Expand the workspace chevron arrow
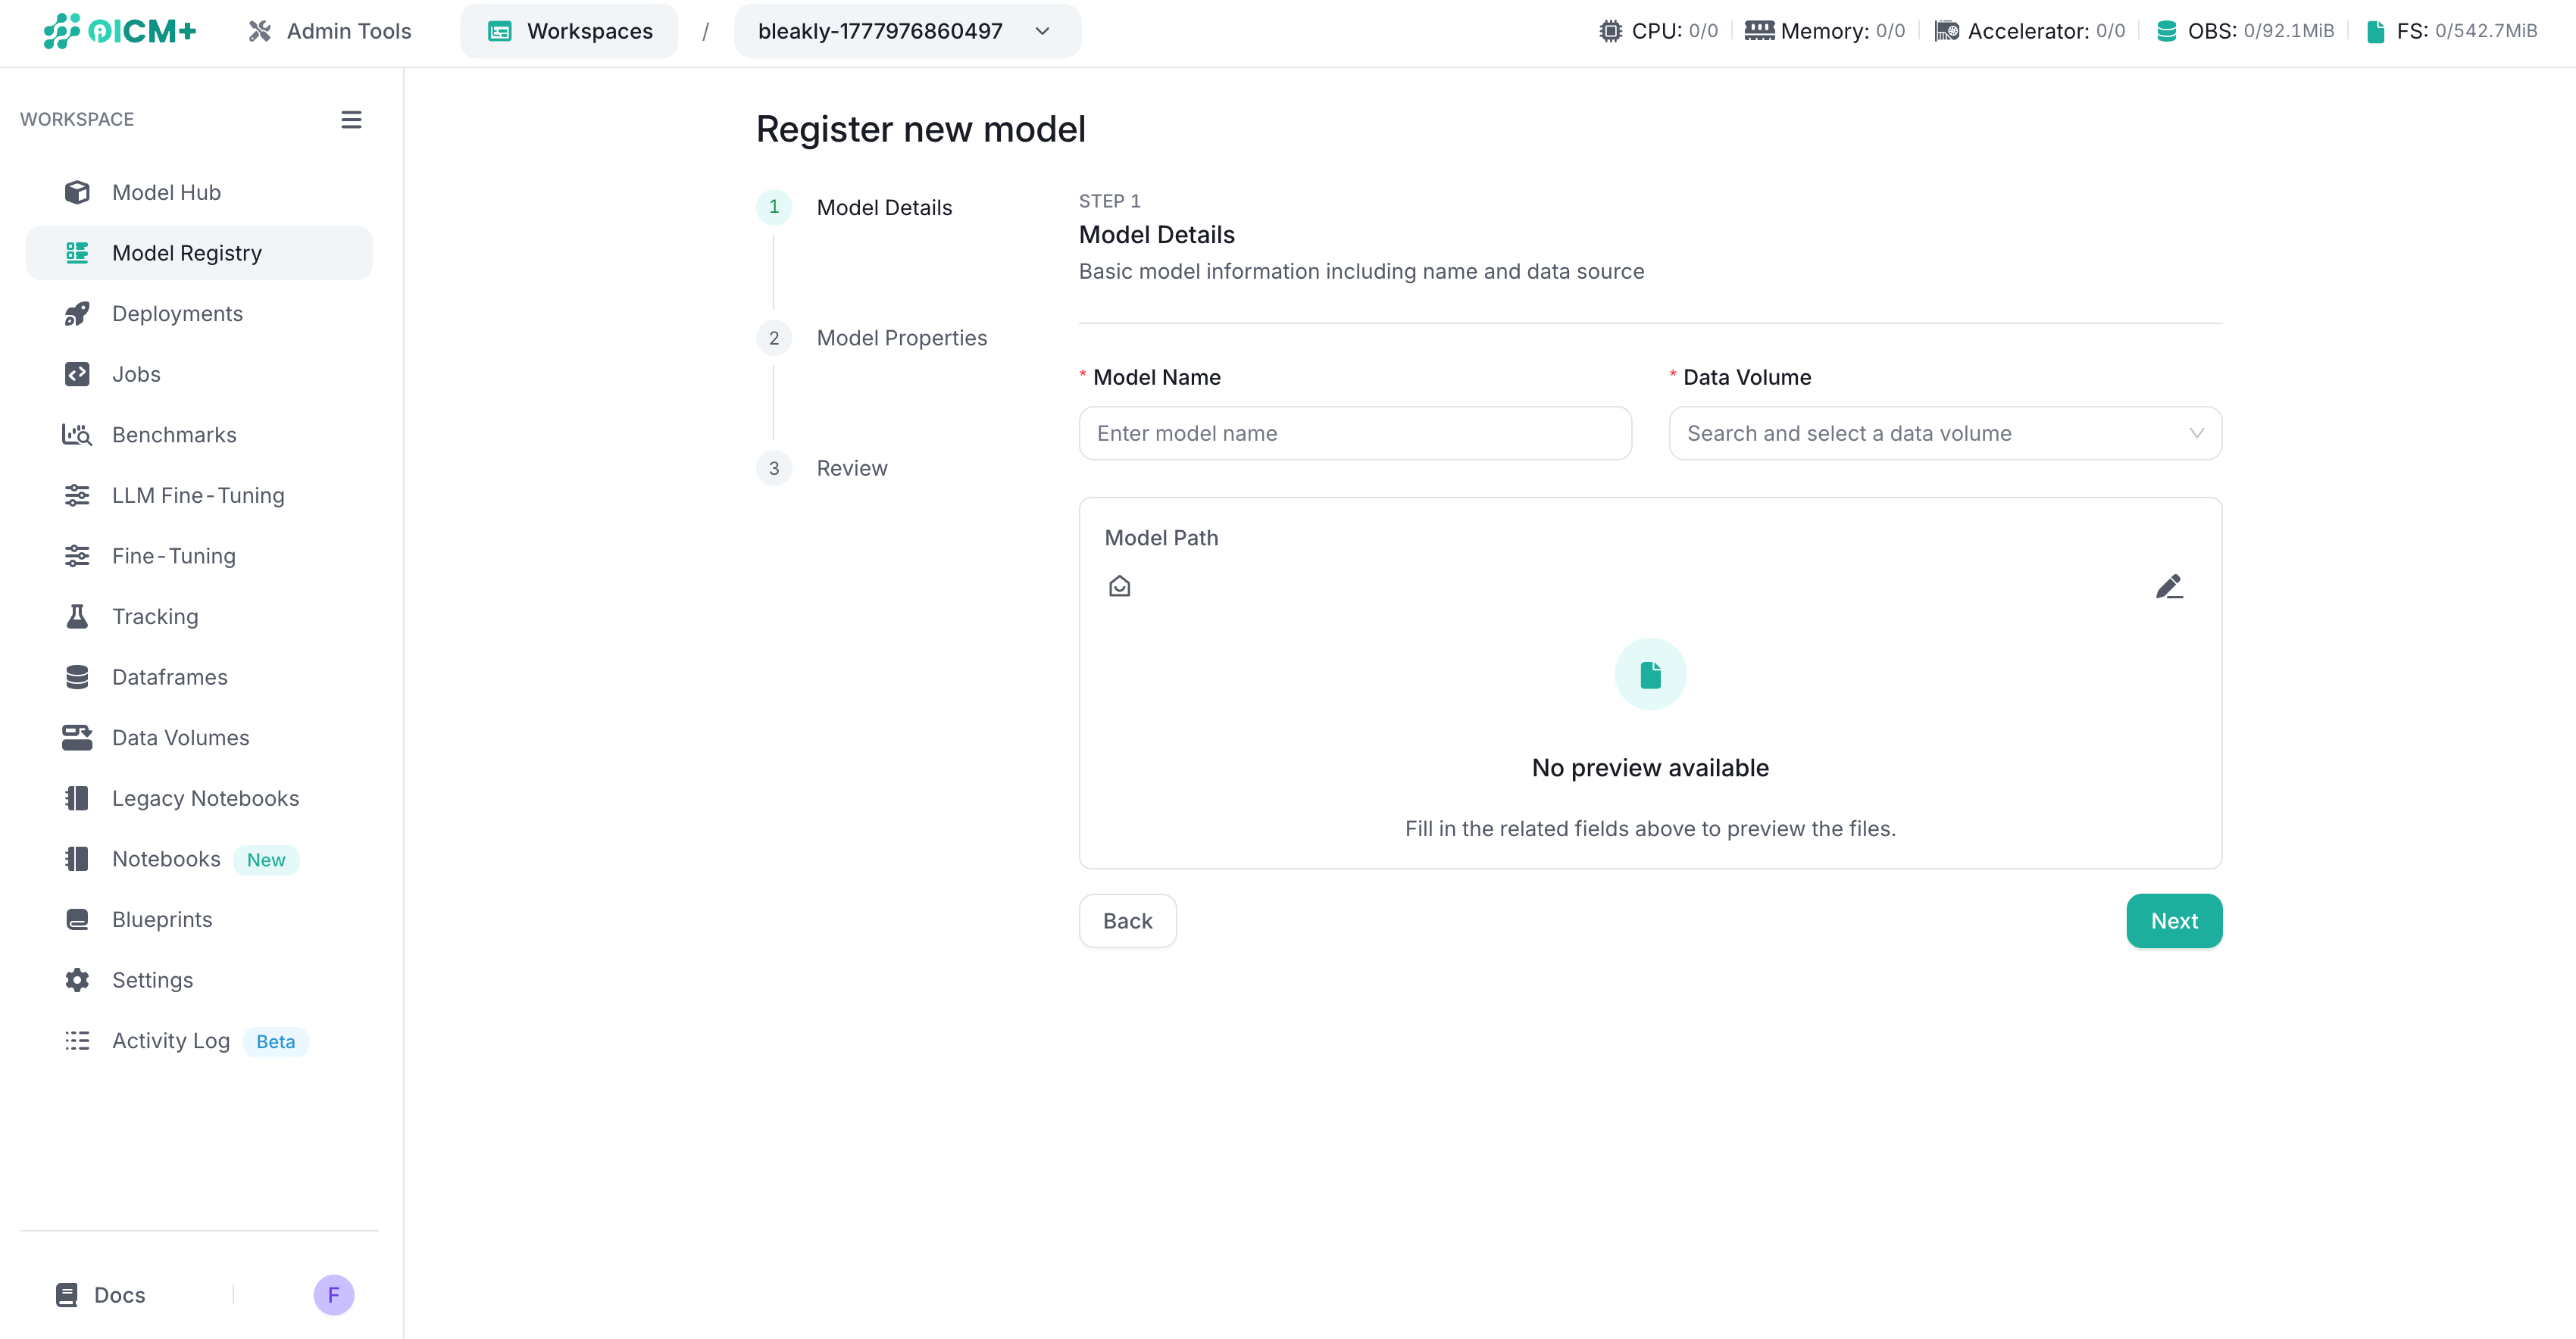Image resolution: width=2576 pixels, height=1339 pixels. 1042,31
